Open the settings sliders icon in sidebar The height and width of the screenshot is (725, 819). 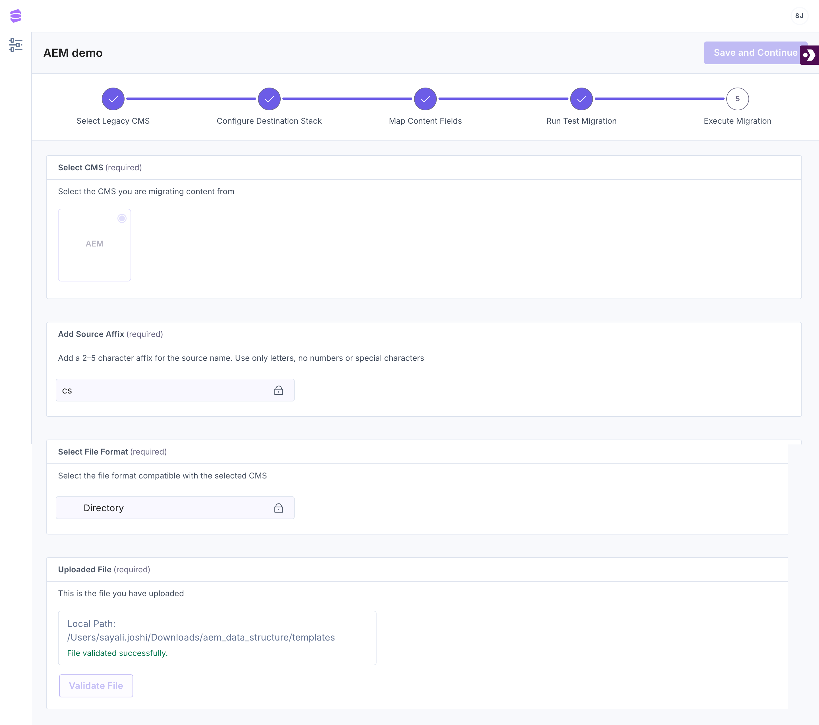[16, 45]
